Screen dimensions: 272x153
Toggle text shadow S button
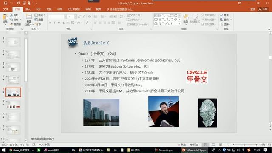tap(63, 23)
